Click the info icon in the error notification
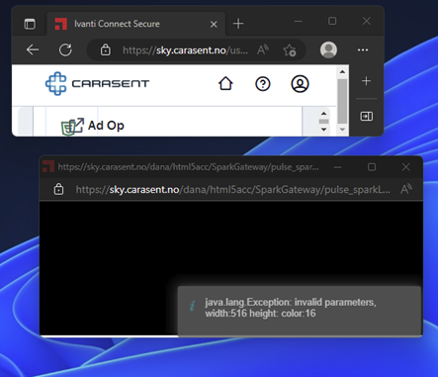The image size is (438, 377). tap(193, 306)
